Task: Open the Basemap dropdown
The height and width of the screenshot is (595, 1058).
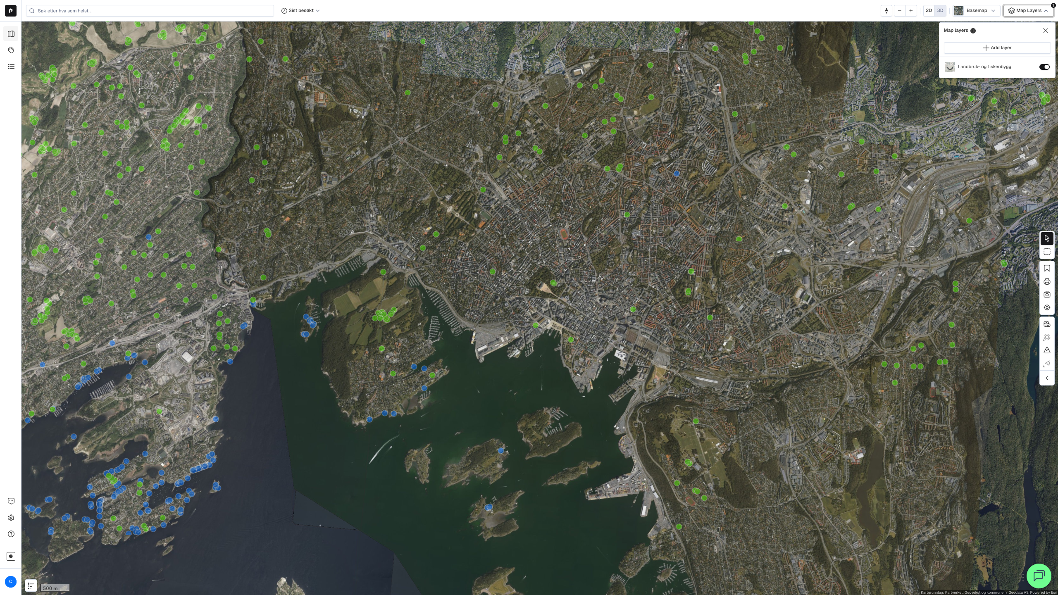Action: click(x=976, y=11)
